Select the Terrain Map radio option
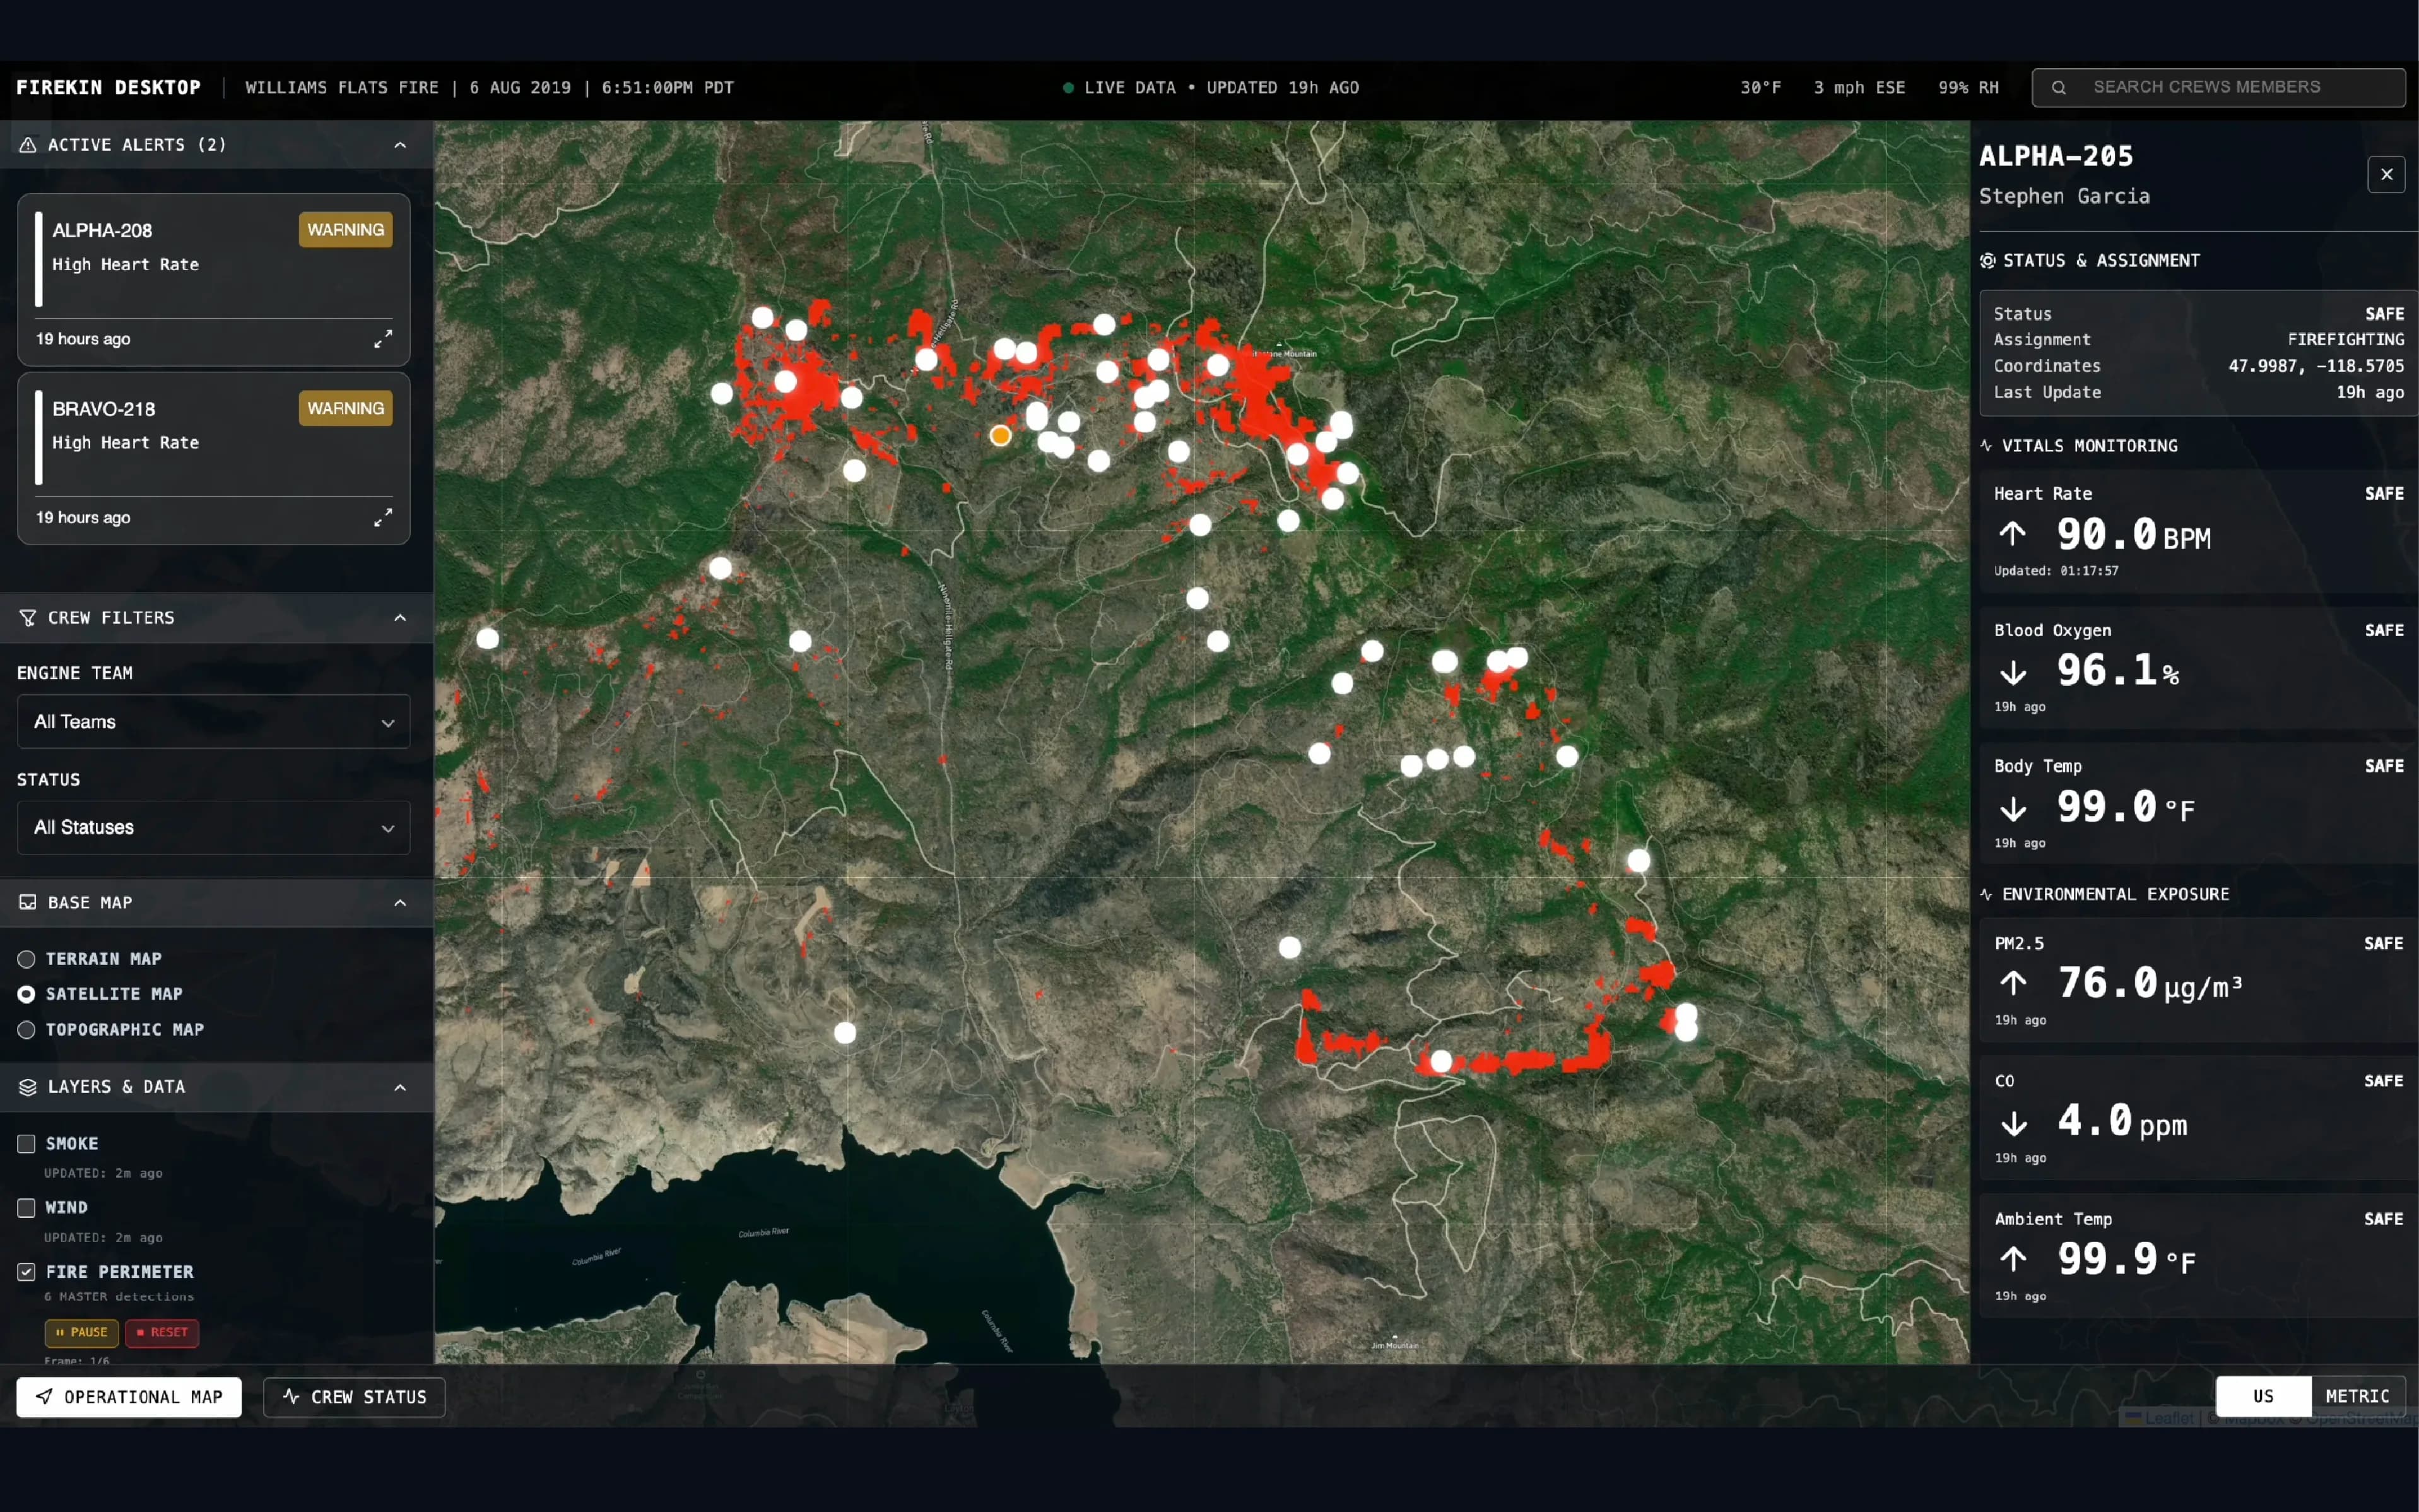 click(27, 959)
